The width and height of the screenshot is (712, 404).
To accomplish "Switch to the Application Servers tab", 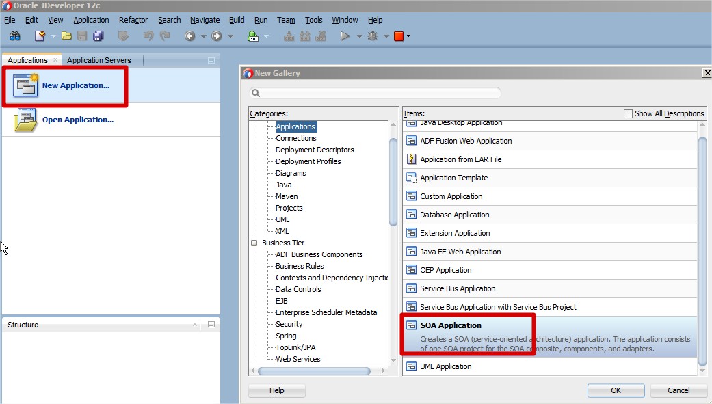I will pos(98,60).
